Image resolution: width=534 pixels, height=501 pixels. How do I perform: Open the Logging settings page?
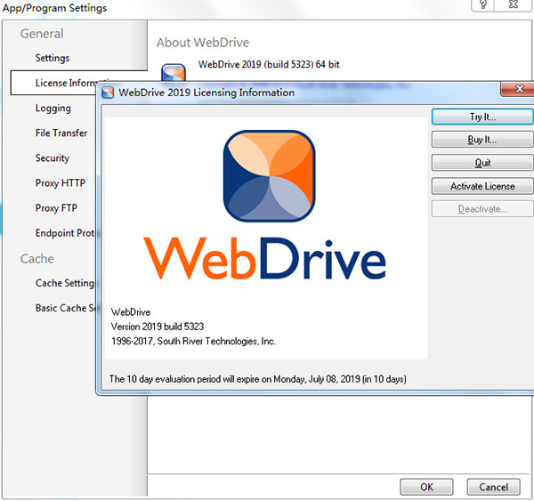pos(53,108)
